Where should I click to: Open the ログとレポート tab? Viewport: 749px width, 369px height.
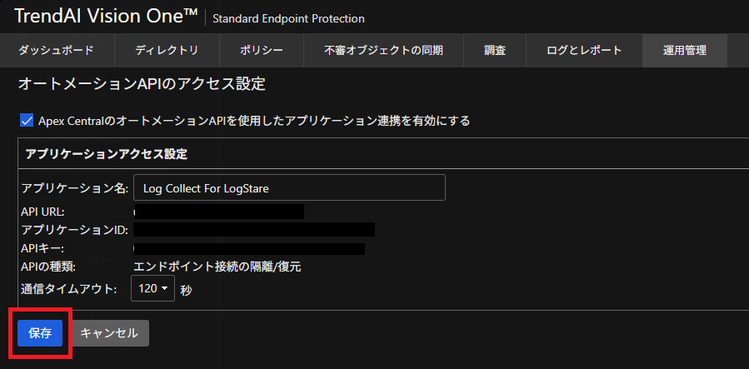(584, 50)
